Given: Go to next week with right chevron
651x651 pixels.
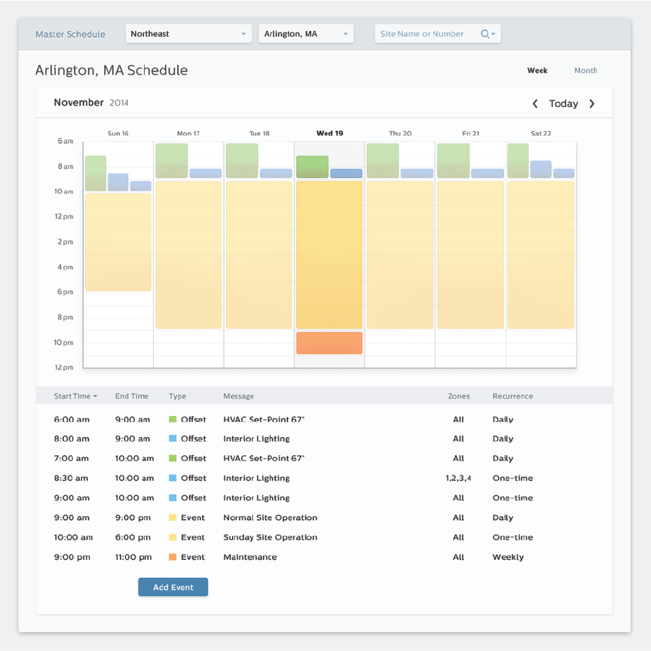Looking at the screenshot, I should pos(592,104).
